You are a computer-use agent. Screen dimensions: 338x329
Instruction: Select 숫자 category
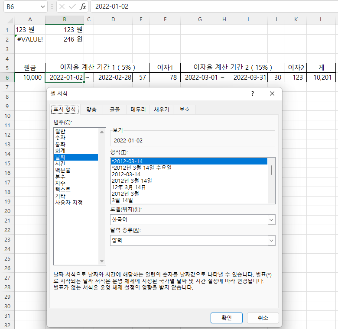click(76, 138)
